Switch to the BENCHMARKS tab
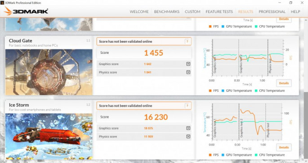Image resolution: width=308 pixels, height=163 pixels. tap(166, 12)
